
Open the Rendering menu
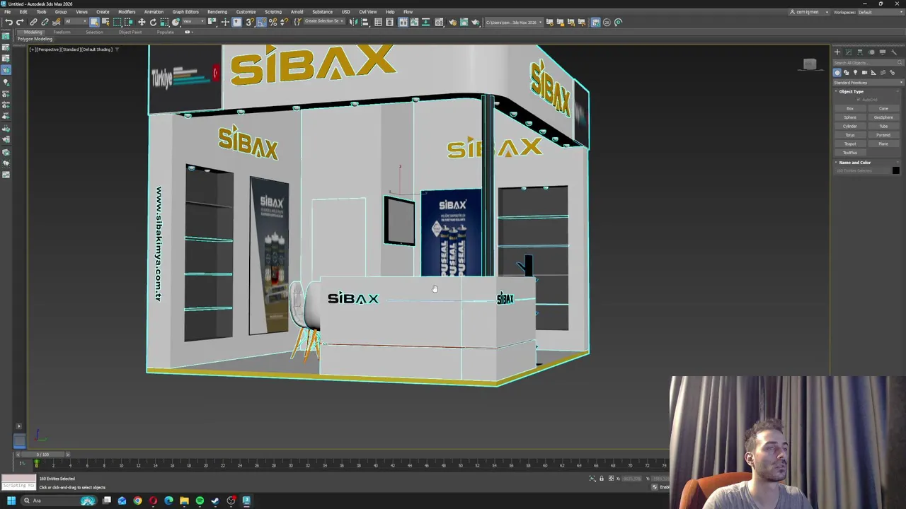217,12
